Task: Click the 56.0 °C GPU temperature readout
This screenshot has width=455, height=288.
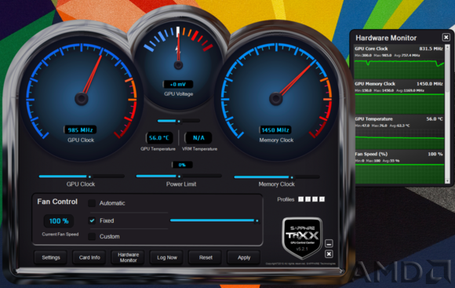Action: (159, 138)
